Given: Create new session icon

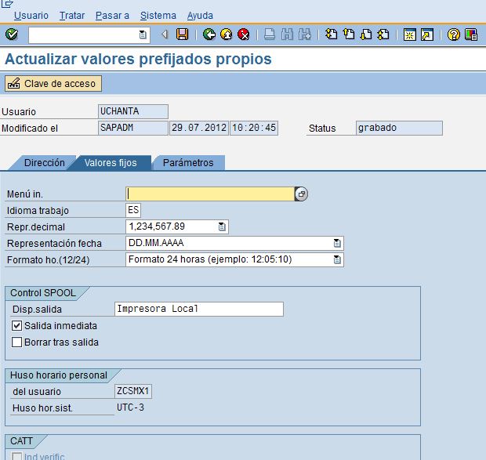Looking at the screenshot, I should (x=409, y=34).
